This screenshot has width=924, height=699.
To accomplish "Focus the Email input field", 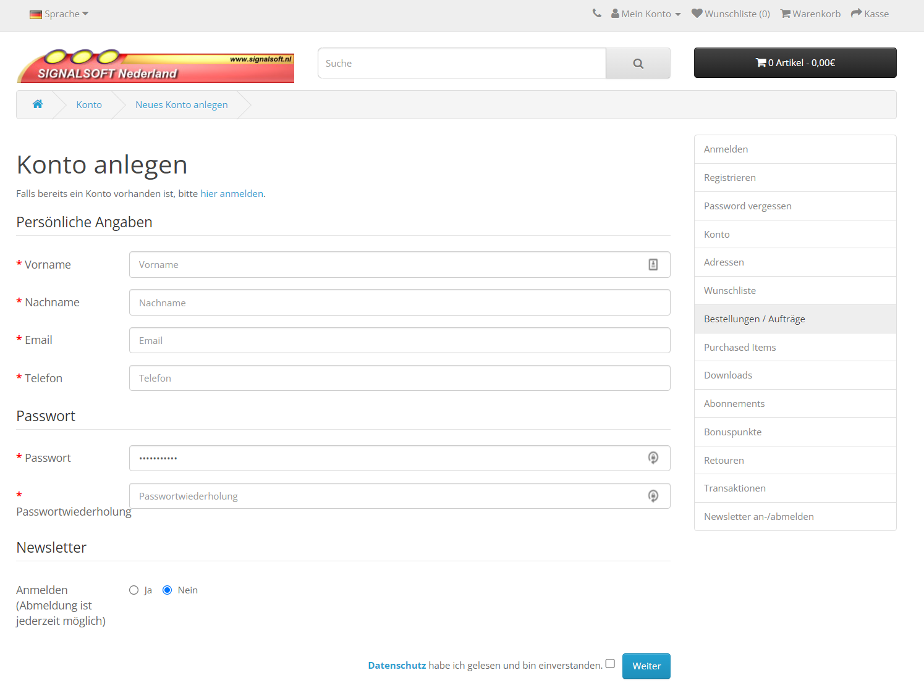I will 399,340.
